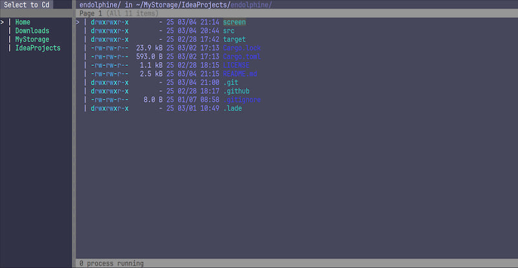This screenshot has width=518, height=268.
Task: Select README.md in the file list
Action: pyautogui.click(x=240, y=74)
